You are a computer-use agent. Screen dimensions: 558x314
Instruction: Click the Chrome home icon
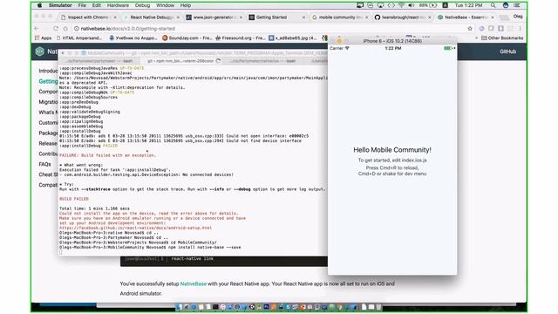65,29
